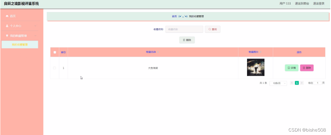Select the highlighted 我的收藏管理 submenu item
The image size is (331, 135).
click(20, 45)
